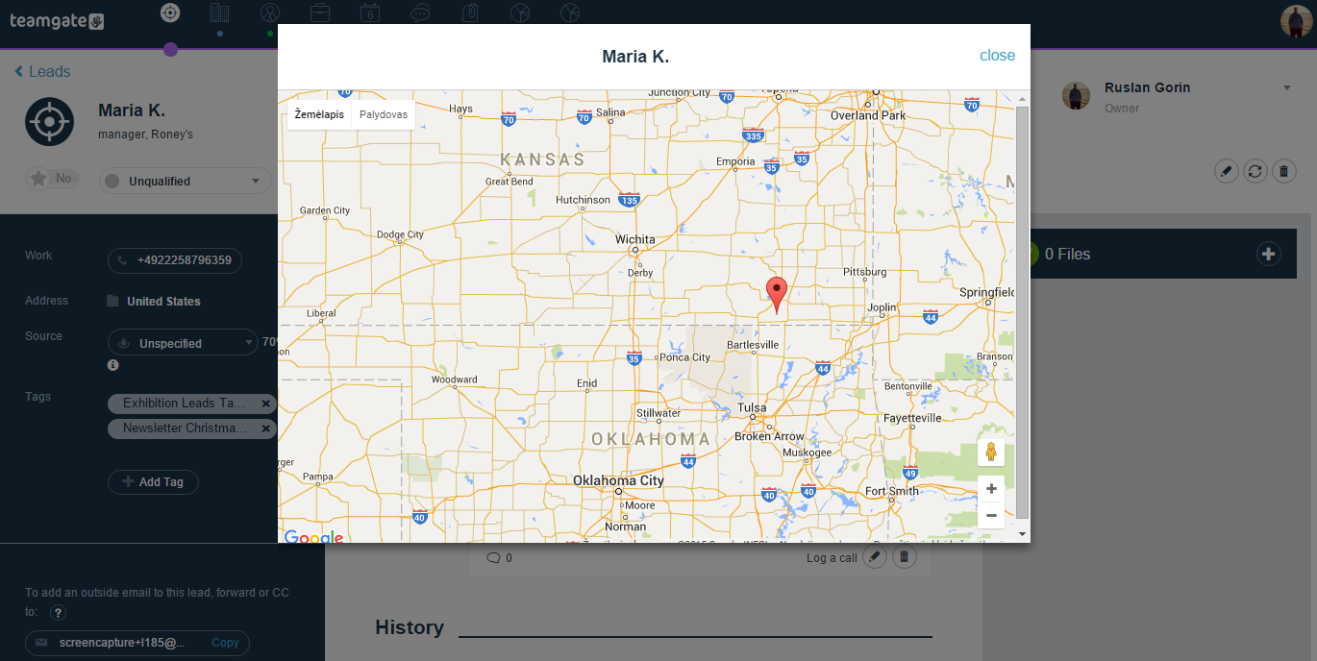
Task: Delete the lead with the trash icon
Action: (x=1283, y=171)
